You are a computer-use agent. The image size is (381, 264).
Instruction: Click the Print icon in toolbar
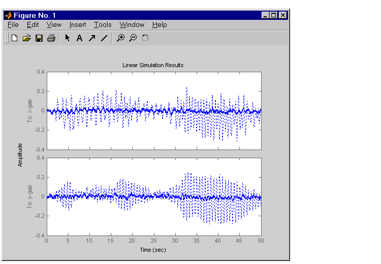click(x=51, y=38)
